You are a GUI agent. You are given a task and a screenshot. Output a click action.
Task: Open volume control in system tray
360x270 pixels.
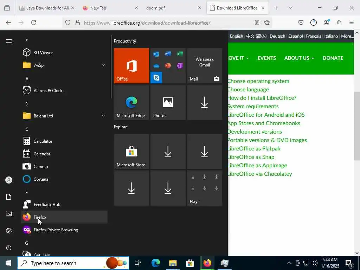point(315,263)
